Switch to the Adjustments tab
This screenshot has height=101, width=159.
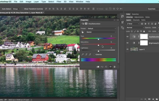coord(139,17)
